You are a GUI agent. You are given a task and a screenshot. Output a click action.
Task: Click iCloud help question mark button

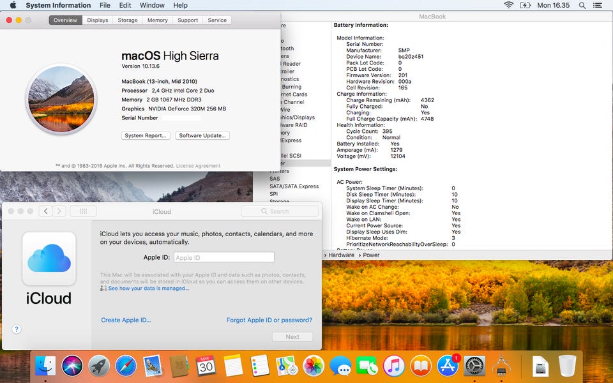(17, 329)
